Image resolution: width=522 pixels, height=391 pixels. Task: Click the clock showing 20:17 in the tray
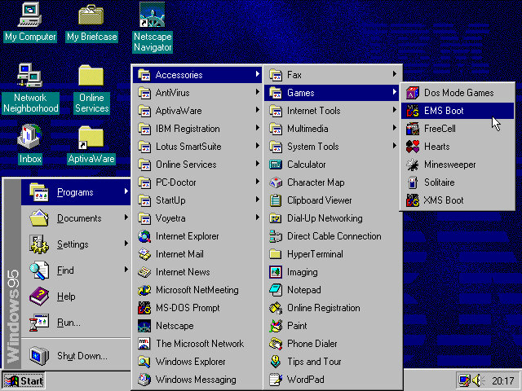(x=502, y=380)
